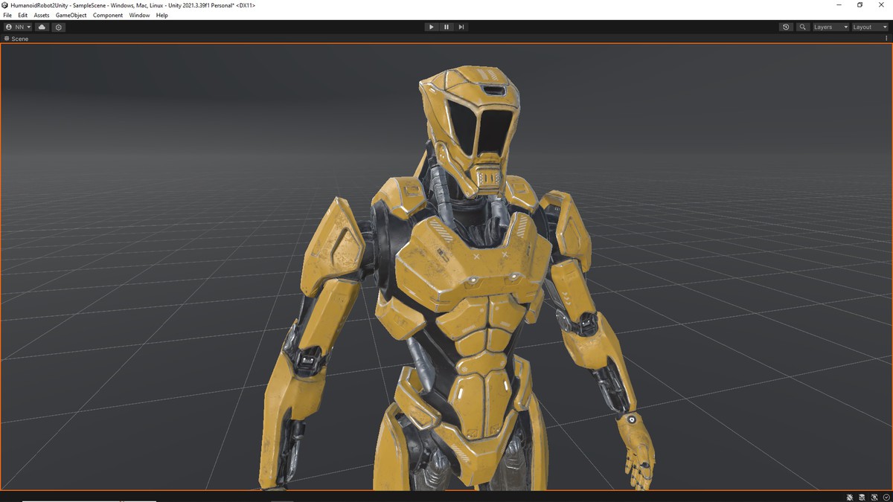The image size is (893, 502).
Task: Open the background tasks progress indicator
Action: click(886, 497)
